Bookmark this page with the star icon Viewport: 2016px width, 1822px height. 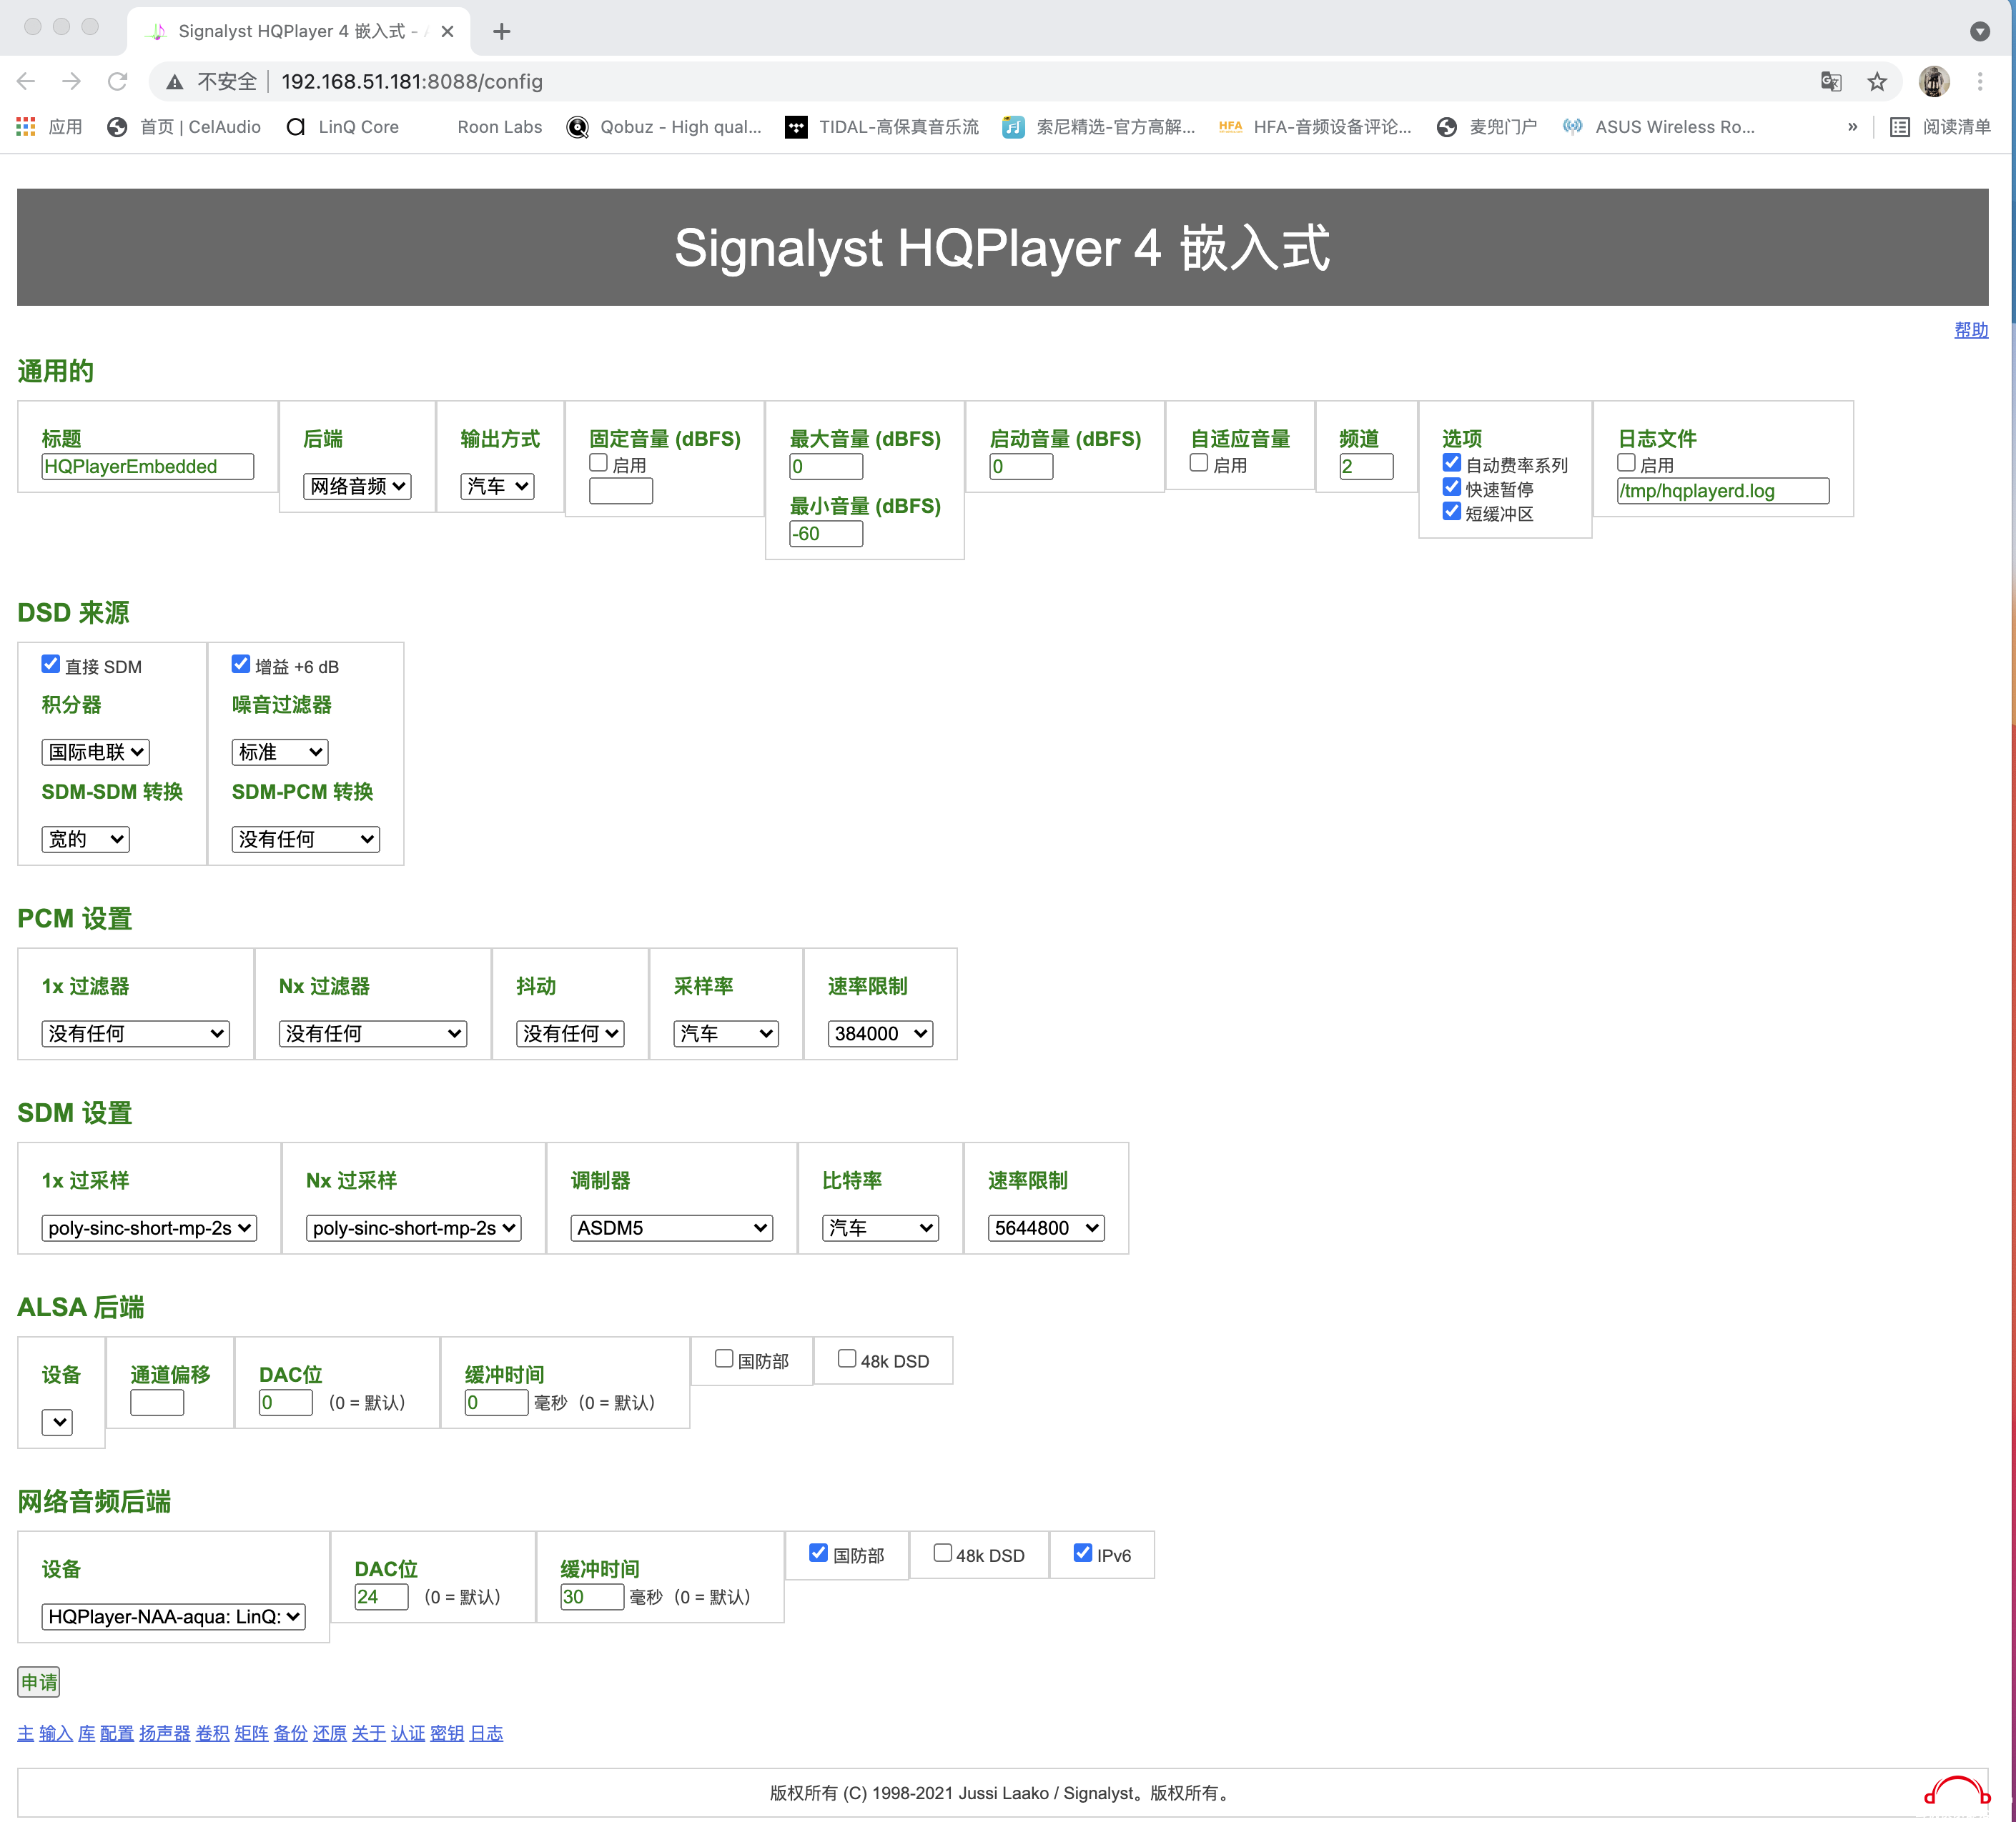(x=1877, y=81)
